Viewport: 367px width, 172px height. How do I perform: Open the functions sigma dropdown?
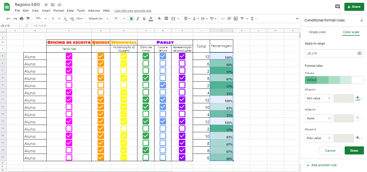[254, 19]
